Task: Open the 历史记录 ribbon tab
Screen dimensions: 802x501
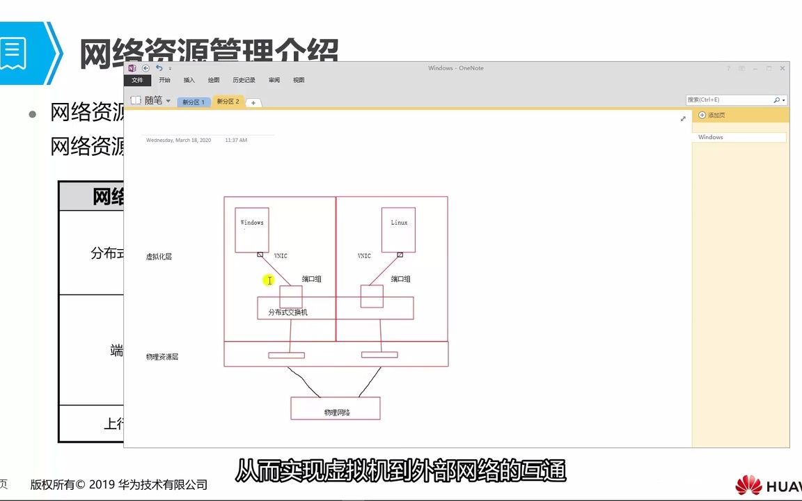Action: [x=244, y=79]
